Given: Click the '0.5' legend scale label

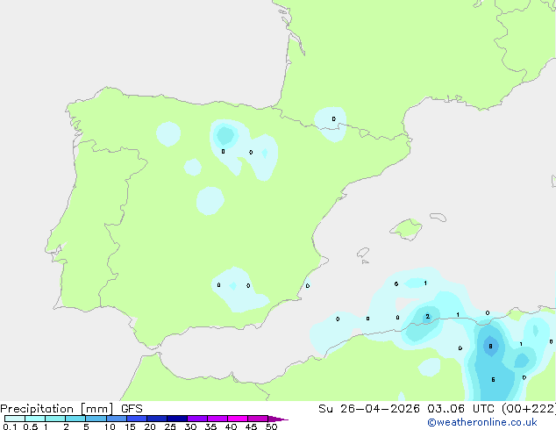Looking at the screenshot, I should pos(31,426).
